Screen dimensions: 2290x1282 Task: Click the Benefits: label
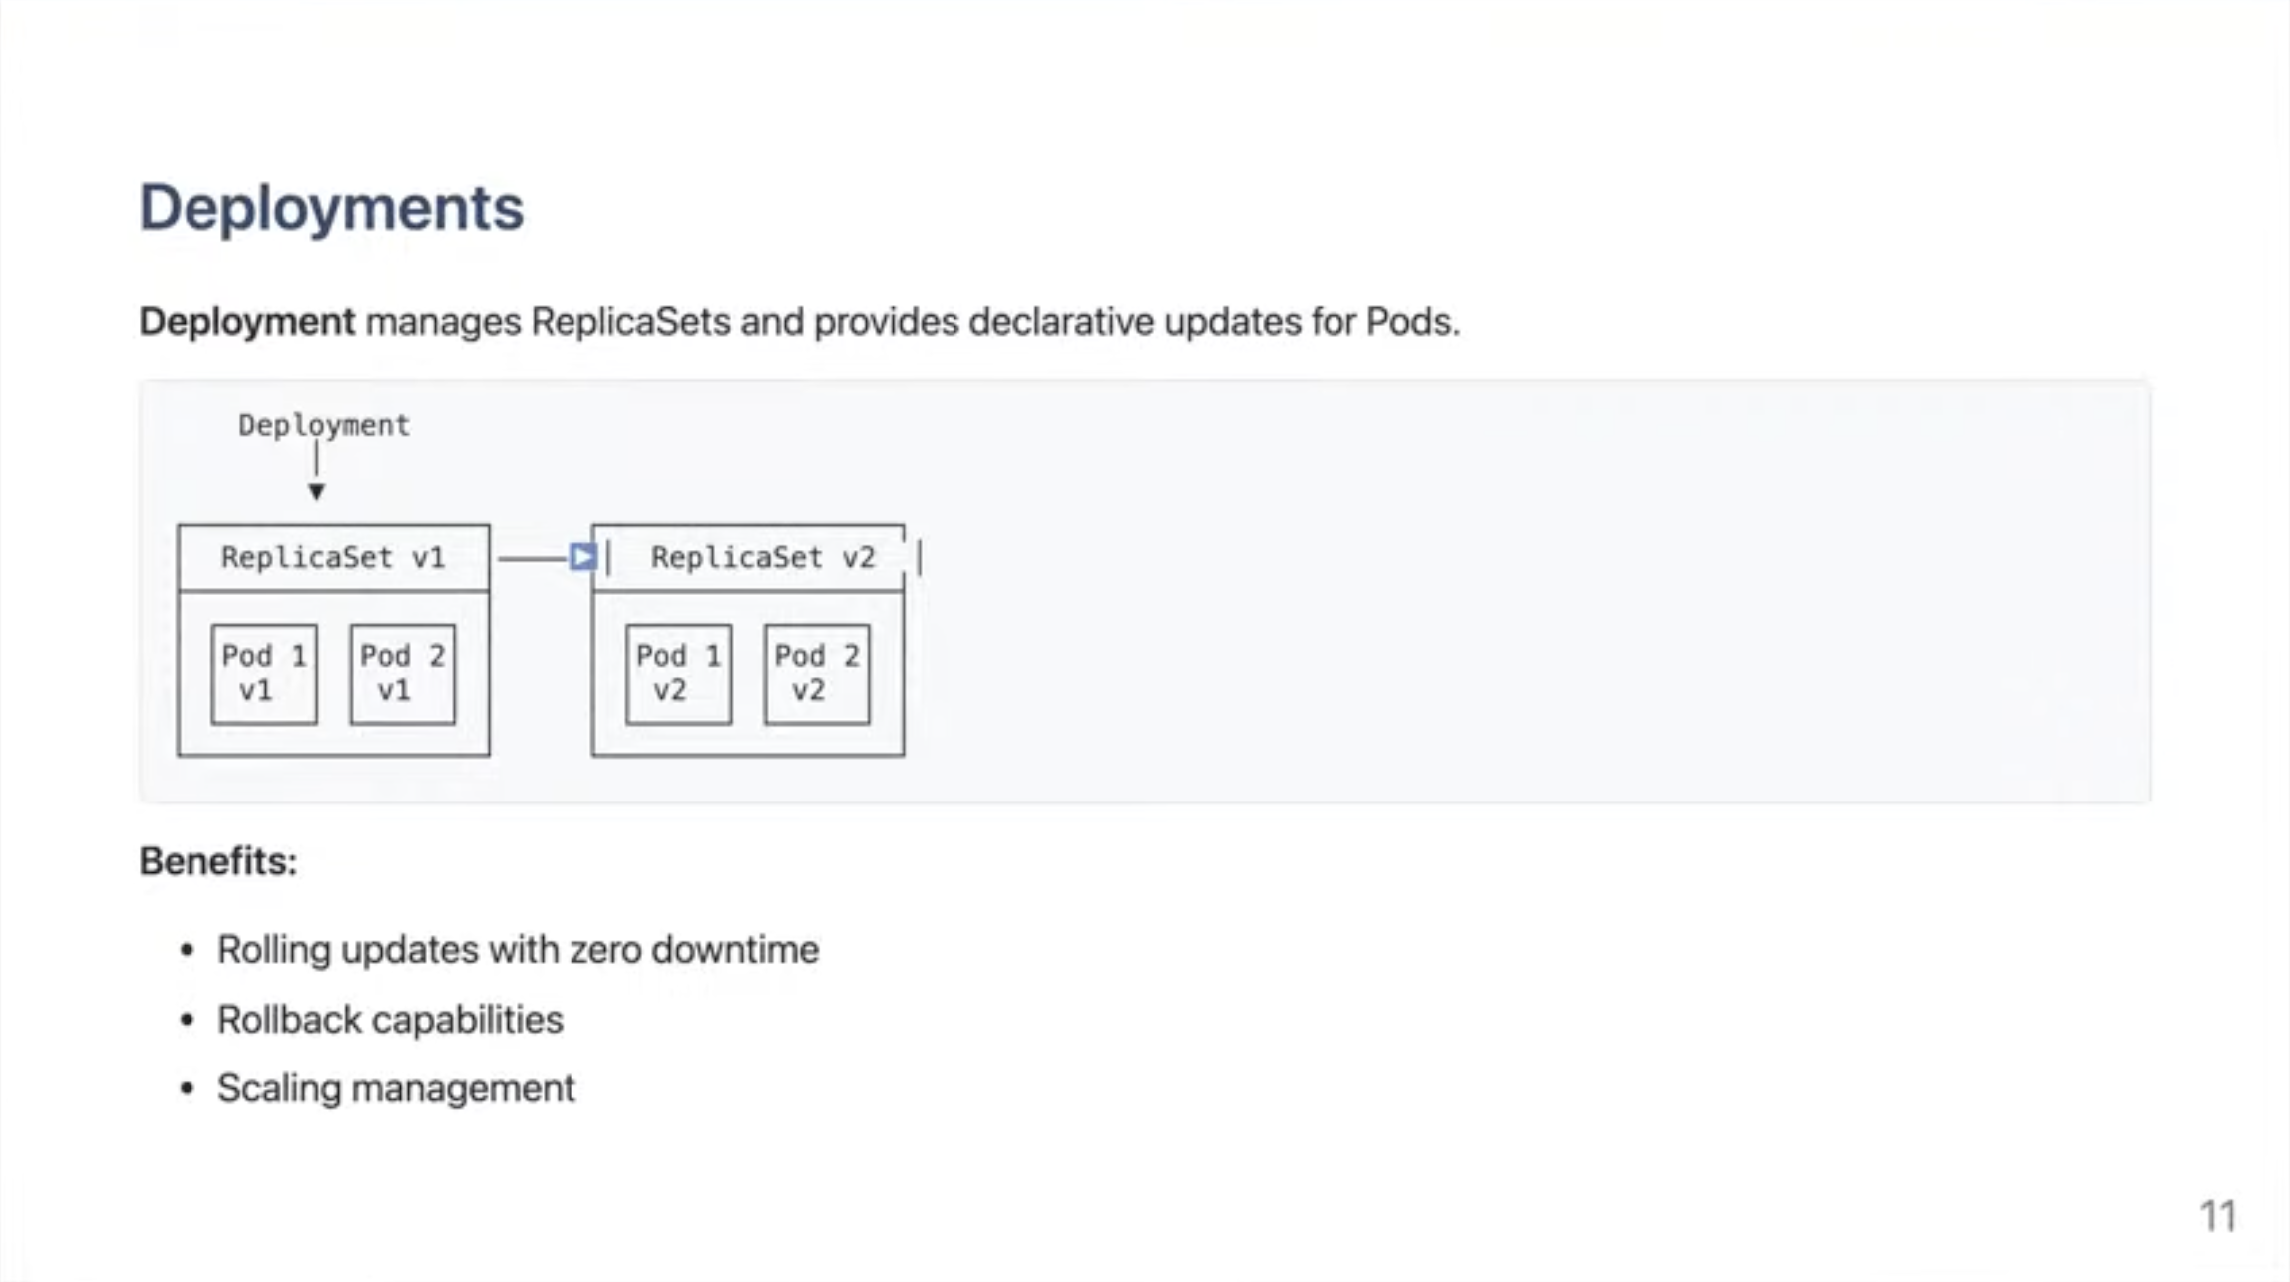tap(218, 862)
